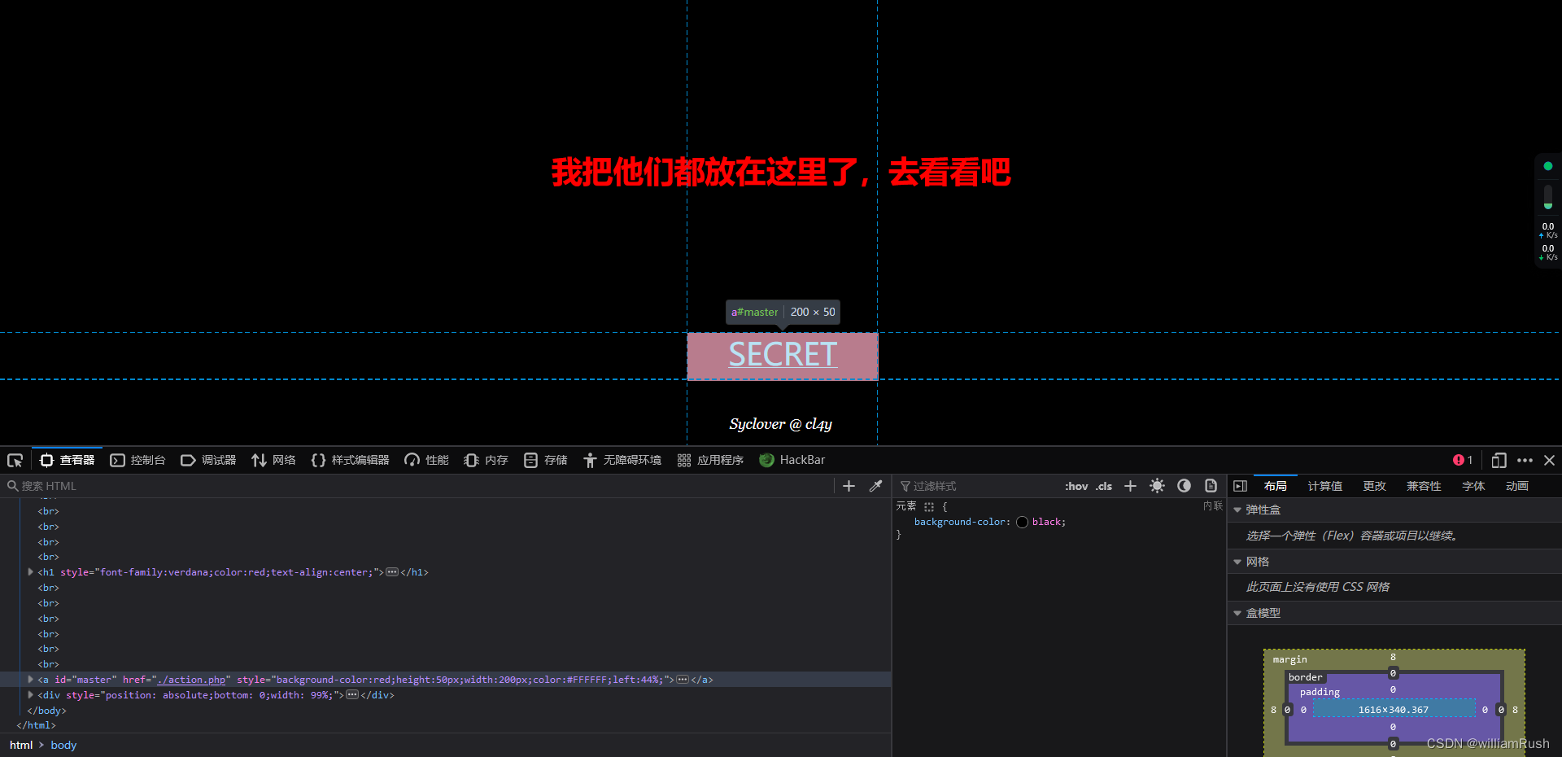Switch to the 动画 Animations tab
1562x757 pixels.
coord(1517,486)
